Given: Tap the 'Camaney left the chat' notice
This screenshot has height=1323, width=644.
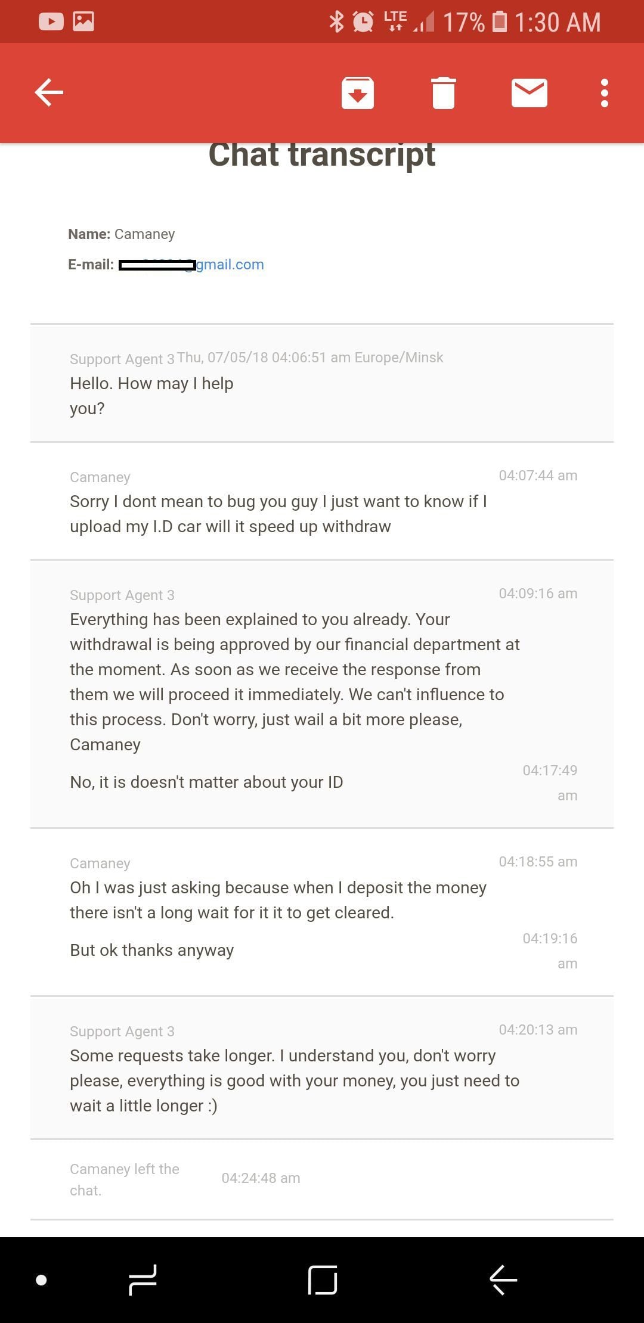Looking at the screenshot, I should [x=125, y=1179].
